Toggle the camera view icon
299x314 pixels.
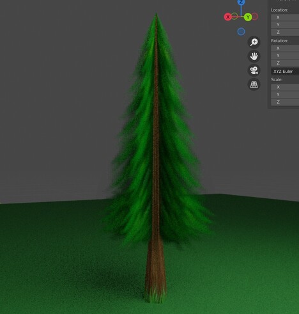click(x=254, y=70)
